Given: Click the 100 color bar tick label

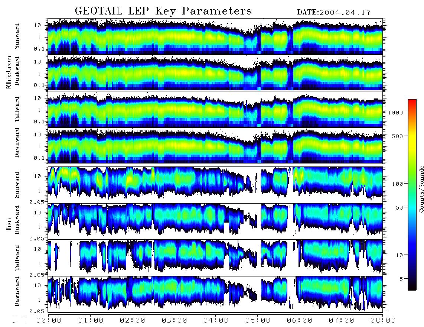Looking at the screenshot, I should coord(398,184).
